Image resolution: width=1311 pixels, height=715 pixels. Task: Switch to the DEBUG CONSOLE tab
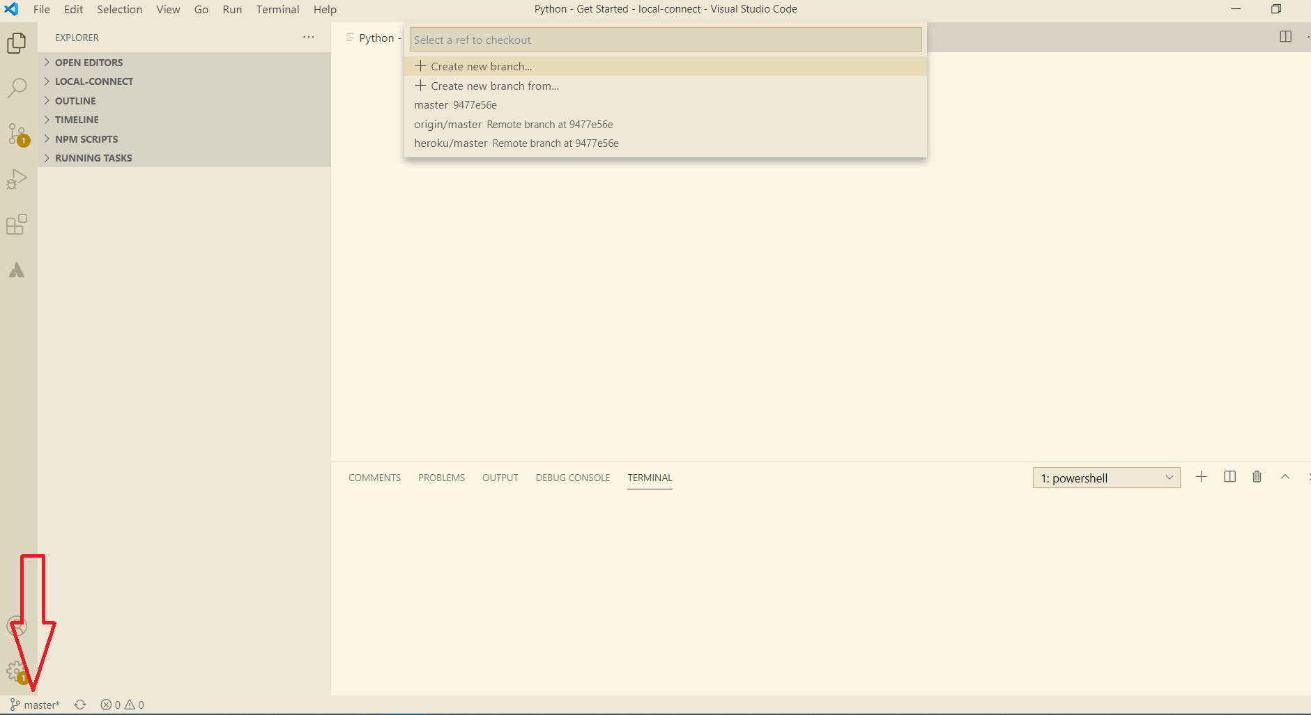[573, 478]
